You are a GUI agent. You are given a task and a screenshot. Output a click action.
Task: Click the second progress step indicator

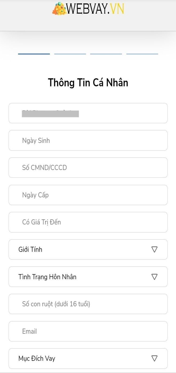[70, 54]
